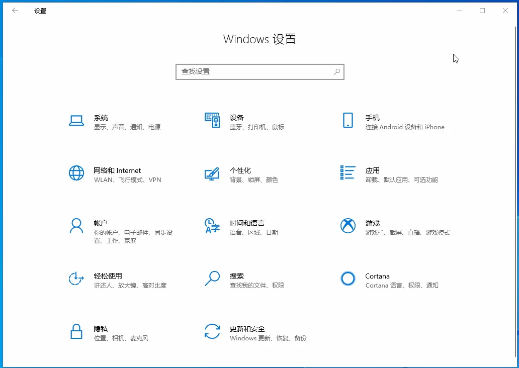Image resolution: width=519 pixels, height=368 pixels.
Task: Maximize the 设置 window
Action: [x=482, y=11]
